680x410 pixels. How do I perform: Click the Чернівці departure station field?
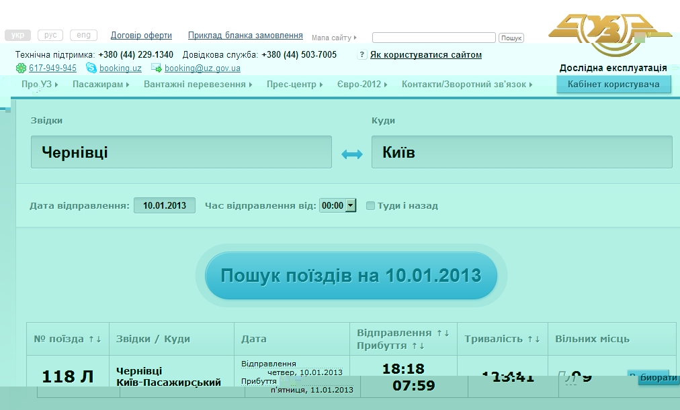(181, 152)
